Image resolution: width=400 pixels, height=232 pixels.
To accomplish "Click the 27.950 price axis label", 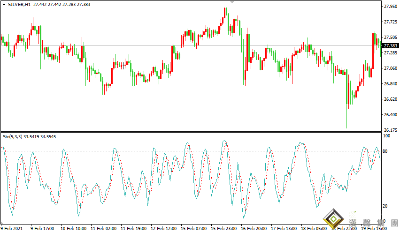I will [x=391, y=7].
